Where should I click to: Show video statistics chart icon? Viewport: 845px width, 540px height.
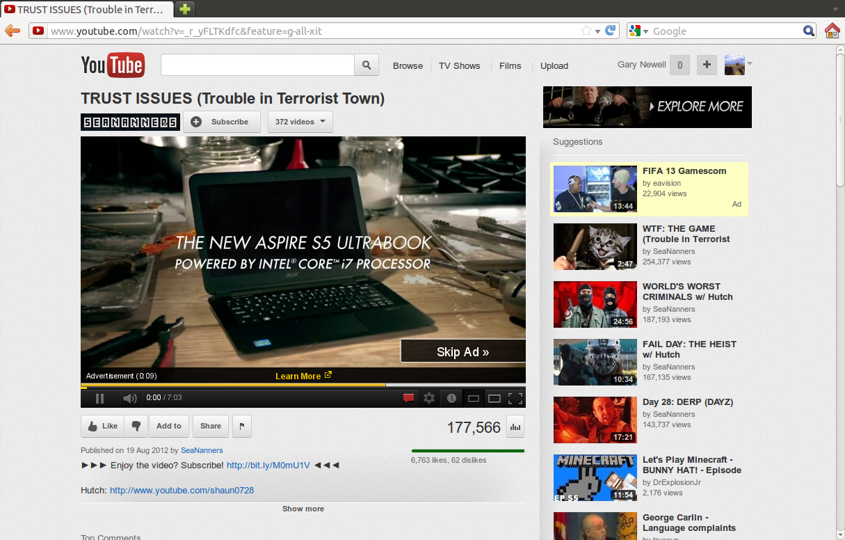(x=515, y=427)
